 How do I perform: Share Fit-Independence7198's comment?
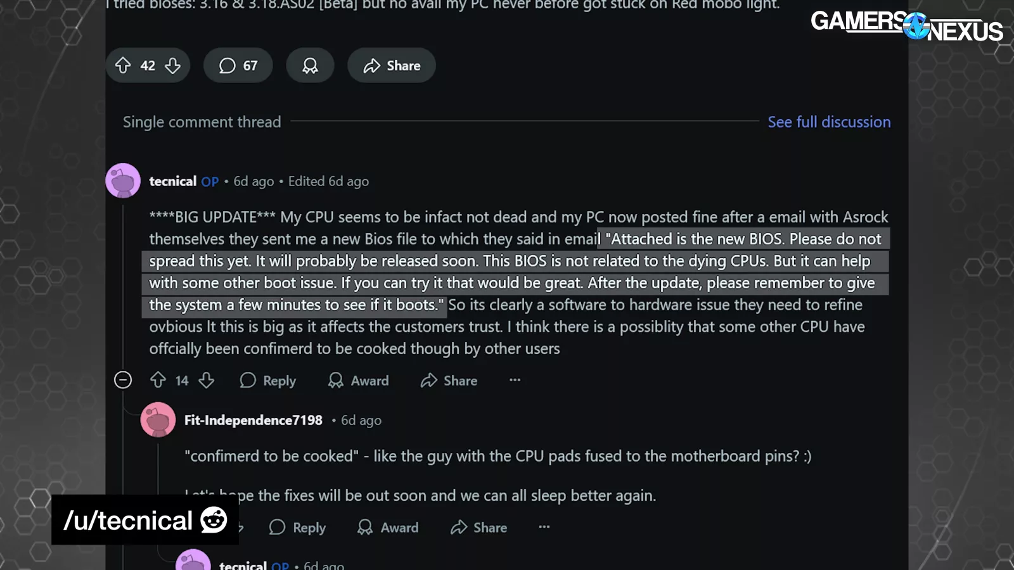coord(479,528)
